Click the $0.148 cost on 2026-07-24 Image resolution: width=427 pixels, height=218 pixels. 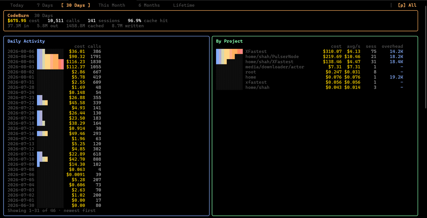[77, 93]
